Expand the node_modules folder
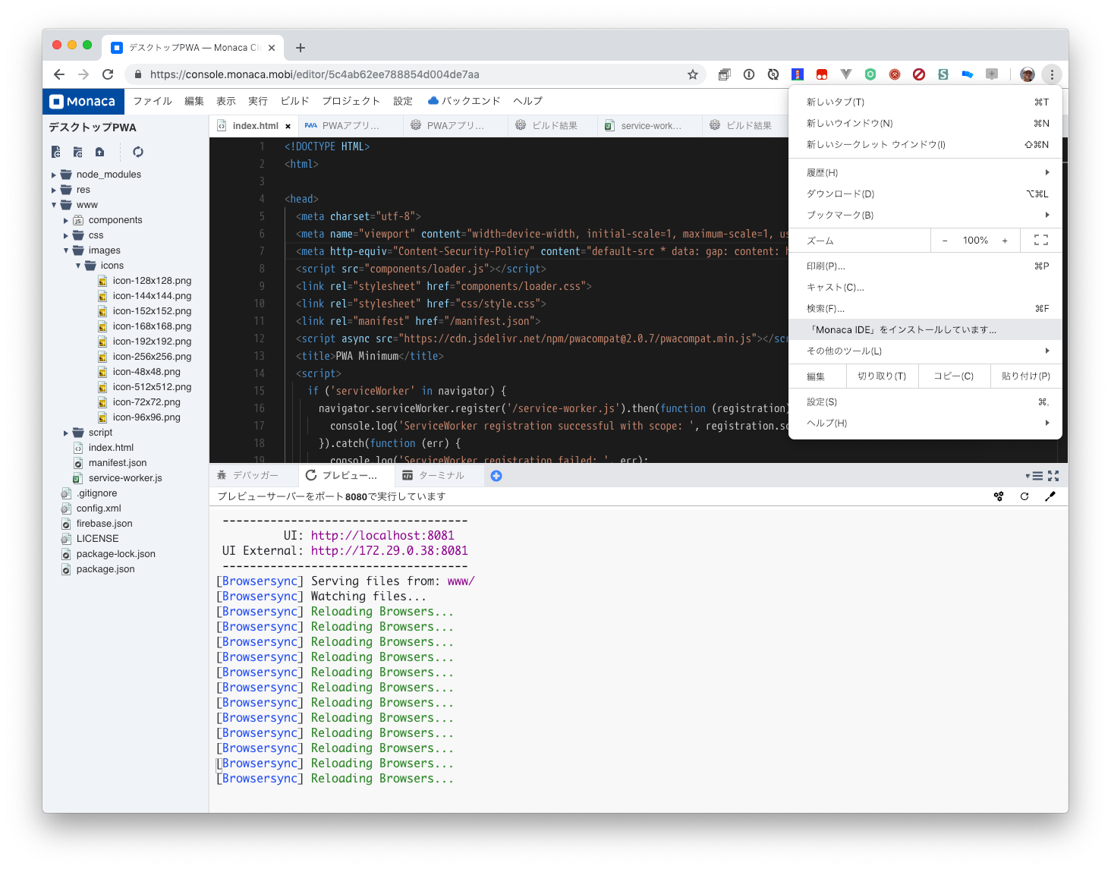 [x=54, y=175]
